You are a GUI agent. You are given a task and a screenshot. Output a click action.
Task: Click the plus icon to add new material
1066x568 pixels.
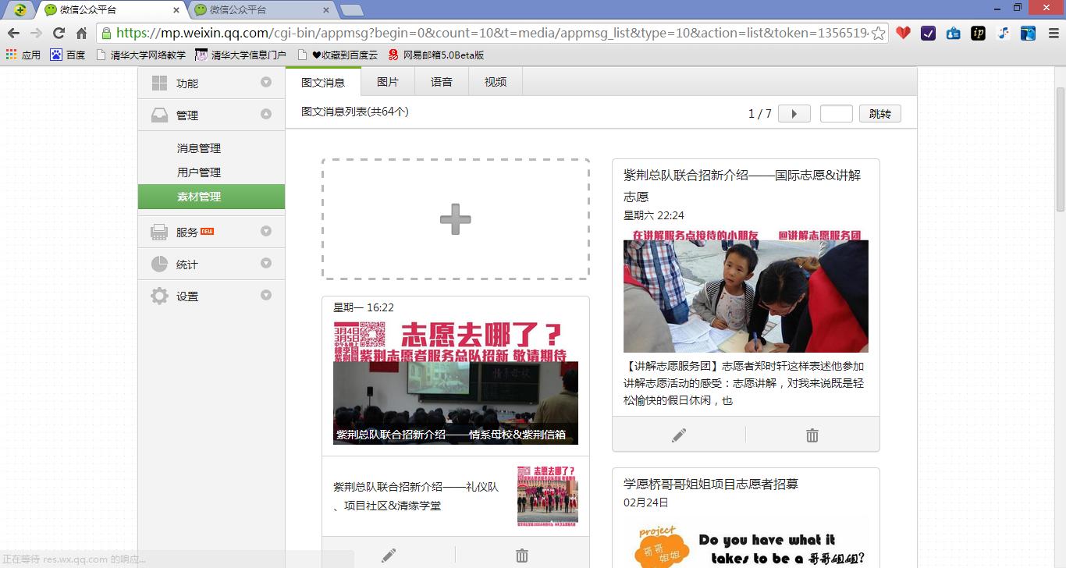tap(455, 219)
